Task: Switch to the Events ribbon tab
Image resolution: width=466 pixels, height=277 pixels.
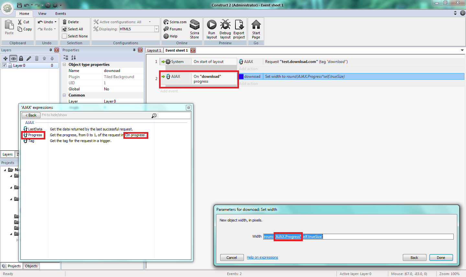Action: 61,14
